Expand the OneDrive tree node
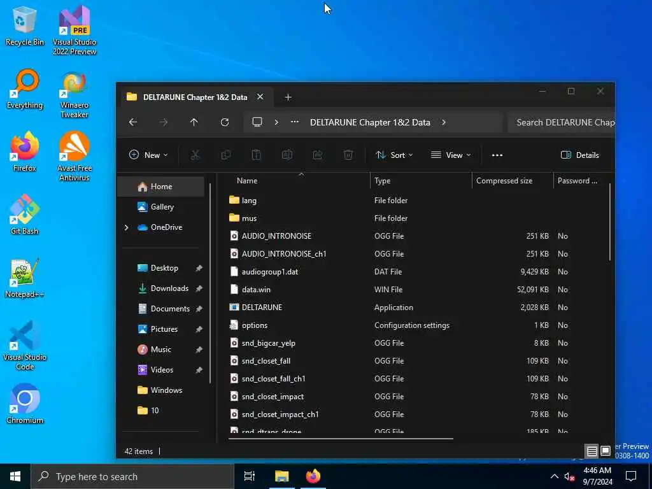 [127, 227]
